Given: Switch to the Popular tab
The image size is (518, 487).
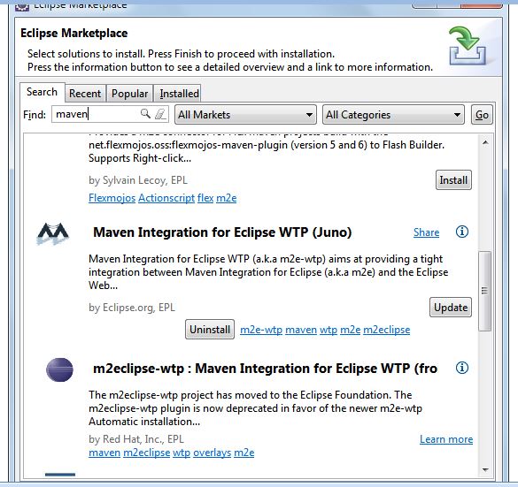Looking at the screenshot, I should pos(129,94).
